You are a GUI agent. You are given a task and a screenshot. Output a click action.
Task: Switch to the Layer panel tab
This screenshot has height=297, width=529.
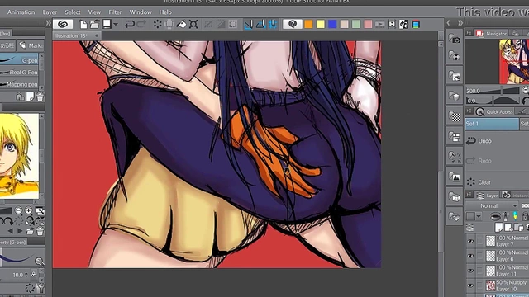tap(487, 196)
